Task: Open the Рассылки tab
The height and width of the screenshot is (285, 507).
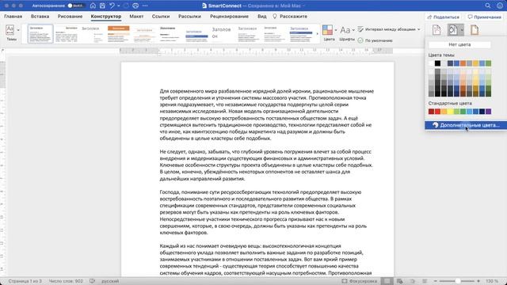Action: tap(190, 16)
